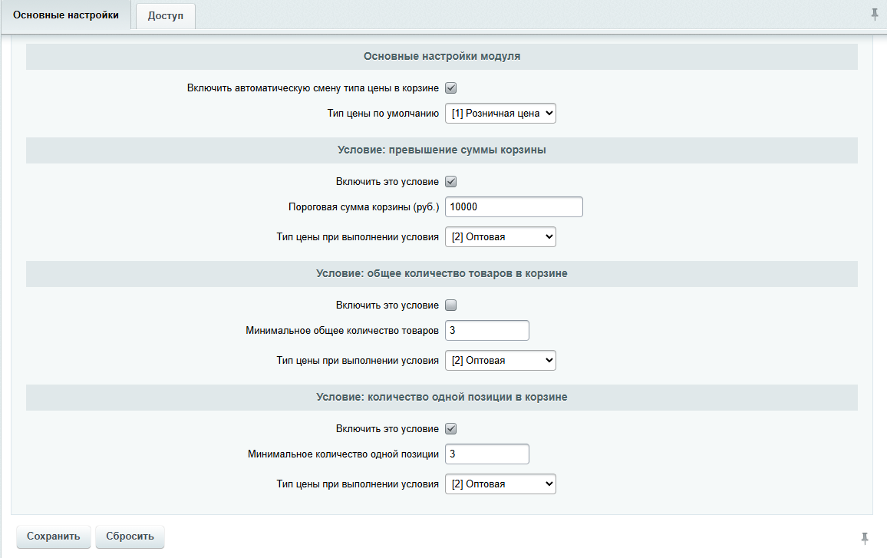The image size is (887, 558).
Task: Click the minimum single position quantity field
Action: 486,454
